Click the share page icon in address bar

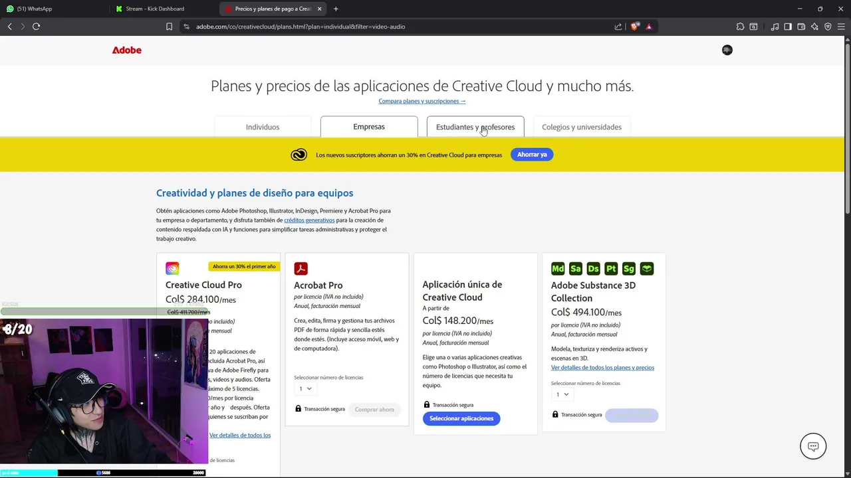coord(618,27)
